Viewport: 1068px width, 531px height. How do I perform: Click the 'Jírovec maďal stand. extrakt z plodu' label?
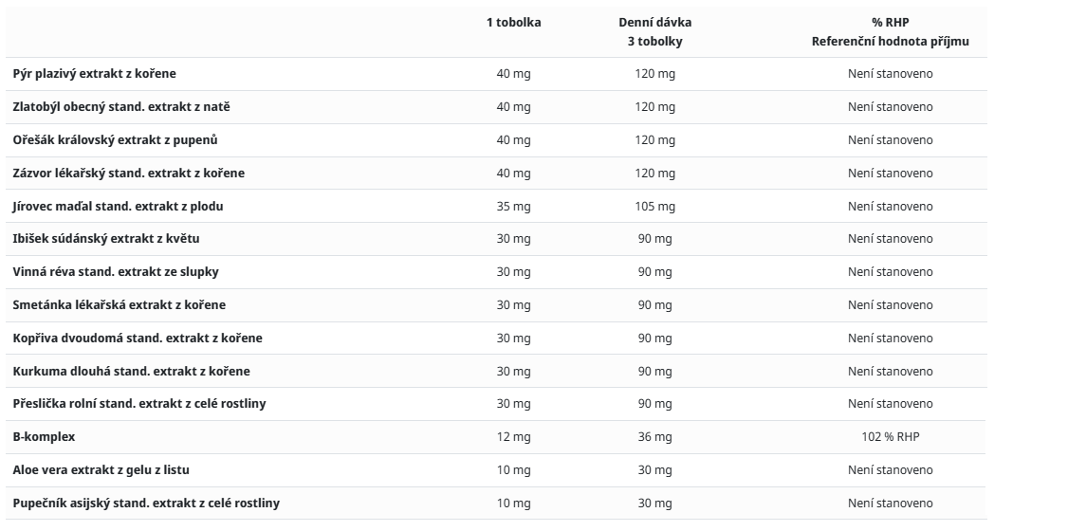pyautogui.click(x=118, y=207)
